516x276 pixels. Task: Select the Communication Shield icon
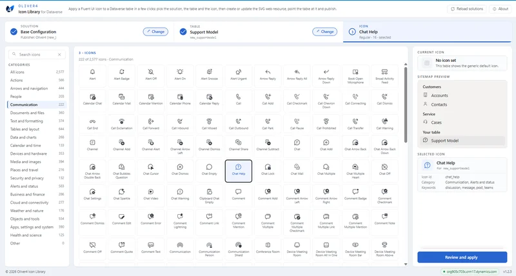pos(239,249)
